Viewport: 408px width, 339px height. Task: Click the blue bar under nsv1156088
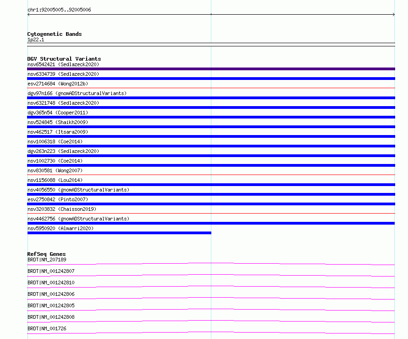[x=211, y=185]
